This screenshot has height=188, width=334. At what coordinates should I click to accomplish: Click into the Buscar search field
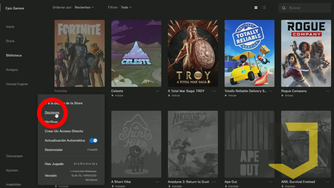click(305, 8)
